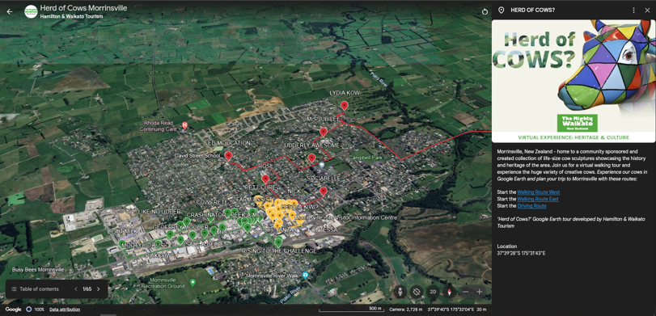Toggle the 2D view button
The width and height of the screenshot is (656, 316).
pos(433,291)
